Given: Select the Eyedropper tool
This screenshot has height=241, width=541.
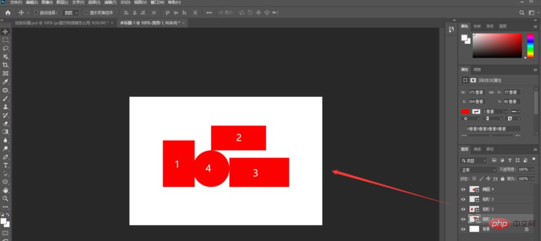Looking at the screenshot, I should coord(5,82).
